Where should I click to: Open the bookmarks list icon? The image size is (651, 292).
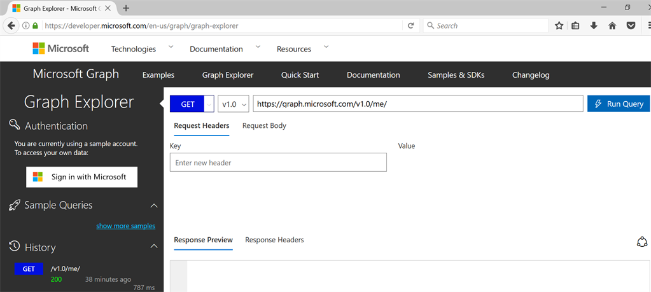point(575,25)
